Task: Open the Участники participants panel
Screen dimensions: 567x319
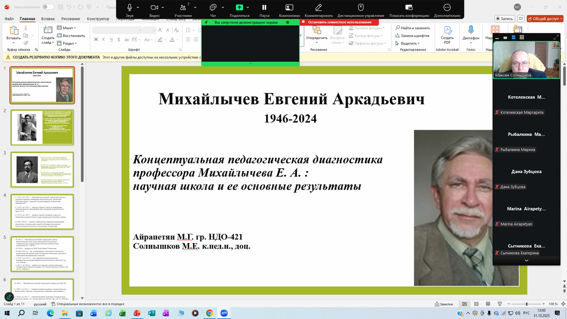Action: click(x=183, y=8)
